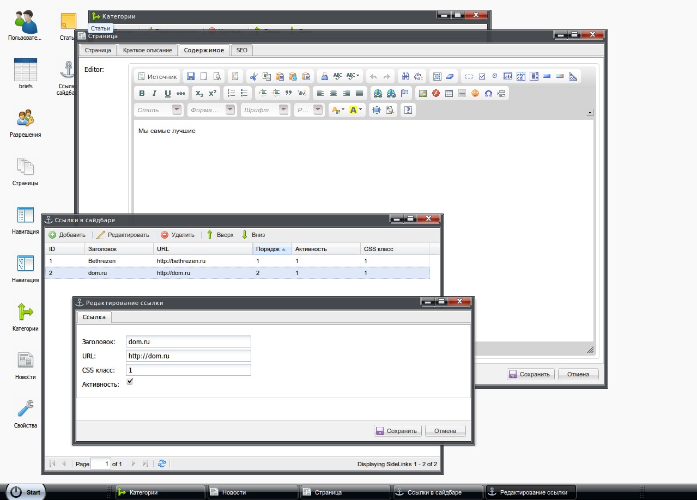The height and width of the screenshot is (500, 697).
Task: Click the Find binoculars icon
Action: click(x=405, y=77)
